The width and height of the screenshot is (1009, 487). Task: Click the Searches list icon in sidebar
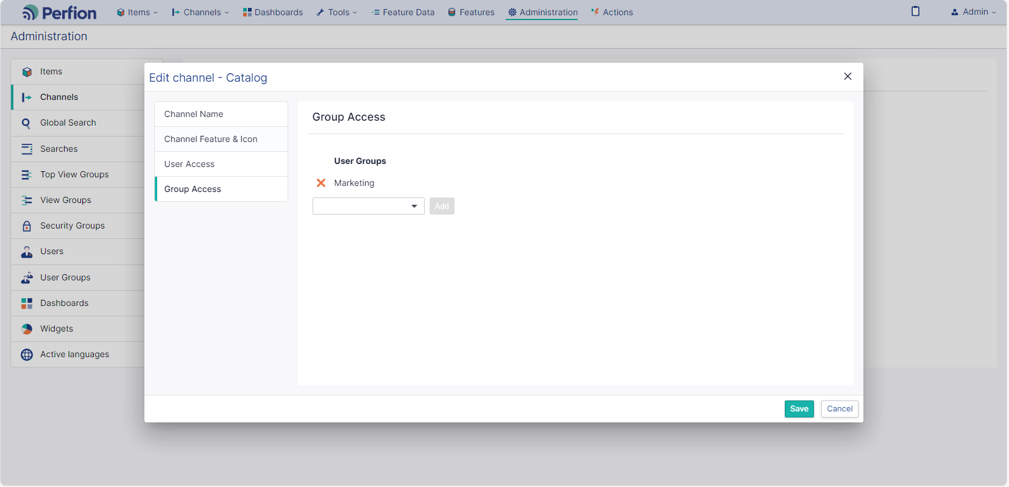click(x=27, y=149)
